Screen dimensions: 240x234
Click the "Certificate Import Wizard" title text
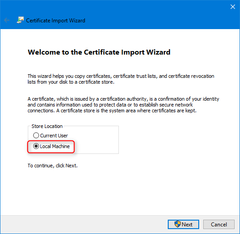[x=56, y=21]
